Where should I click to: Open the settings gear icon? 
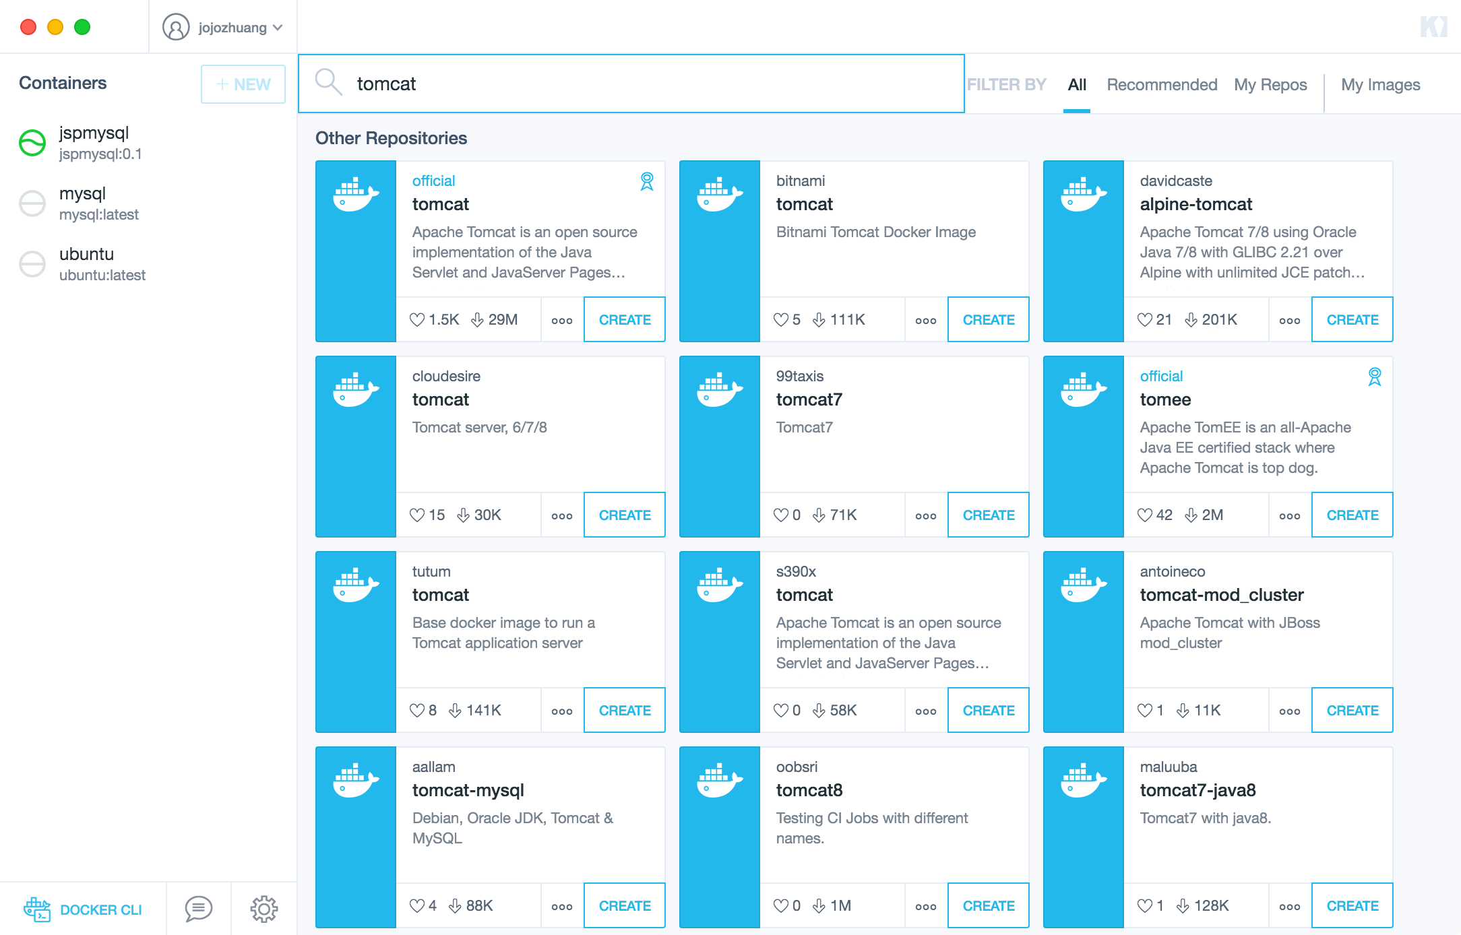(264, 909)
